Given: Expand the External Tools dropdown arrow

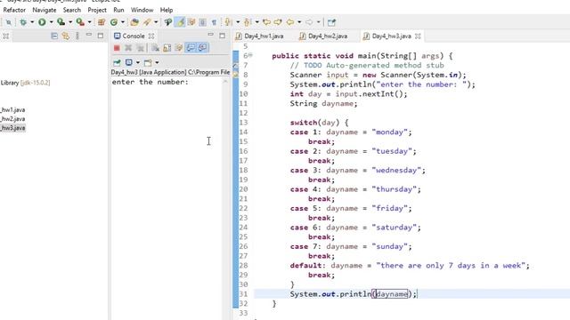Looking at the screenshot, I should coord(89,22).
